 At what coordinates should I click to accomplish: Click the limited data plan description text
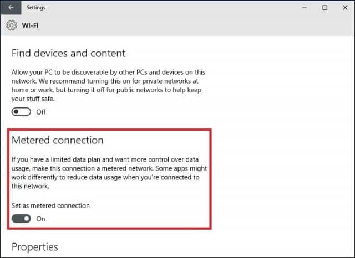tap(109, 173)
